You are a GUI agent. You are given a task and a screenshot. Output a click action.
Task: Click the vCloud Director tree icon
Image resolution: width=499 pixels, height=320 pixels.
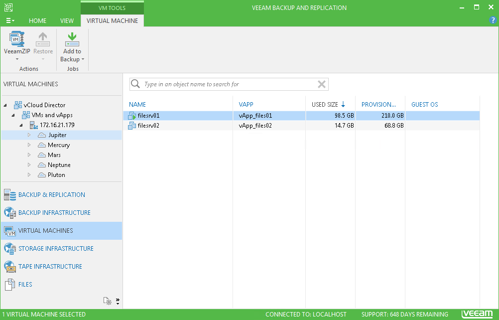pos(18,105)
